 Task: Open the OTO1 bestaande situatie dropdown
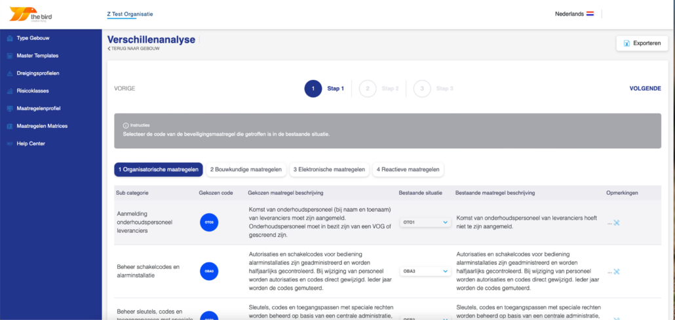point(425,222)
